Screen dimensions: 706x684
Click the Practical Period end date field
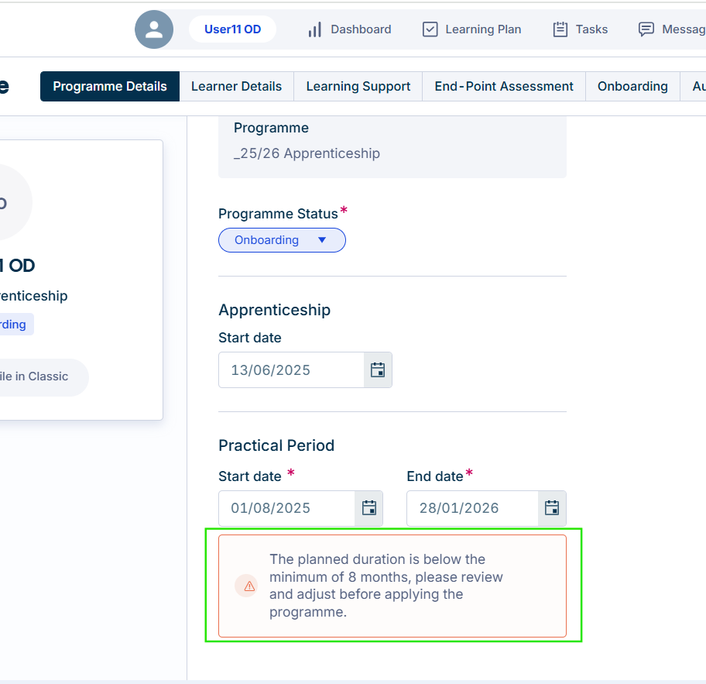[472, 508]
